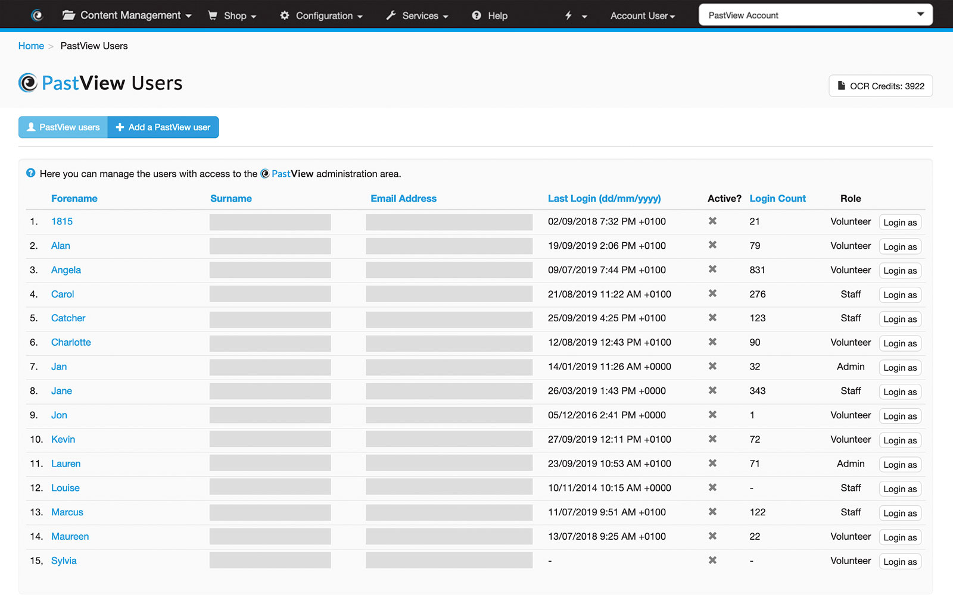Expand the Shop dropdown menu
953x601 pixels.
(x=232, y=15)
